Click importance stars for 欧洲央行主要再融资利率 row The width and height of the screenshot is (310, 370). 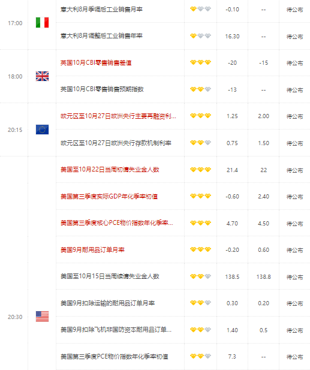(200, 116)
